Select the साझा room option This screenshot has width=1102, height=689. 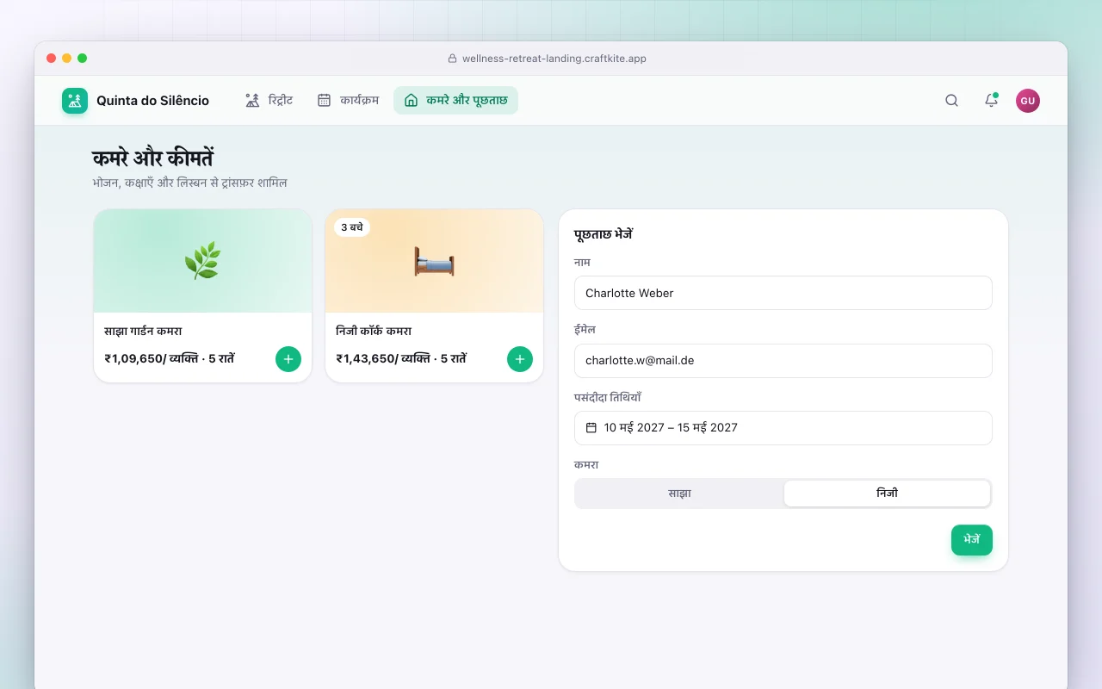[x=679, y=493]
